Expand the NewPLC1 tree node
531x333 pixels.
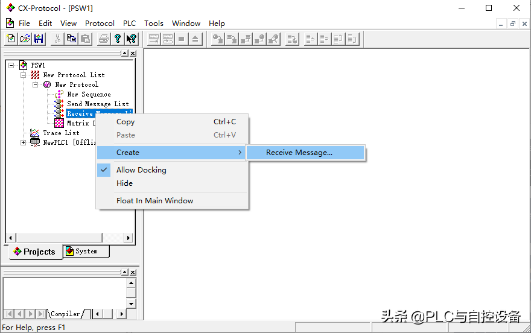click(x=24, y=142)
